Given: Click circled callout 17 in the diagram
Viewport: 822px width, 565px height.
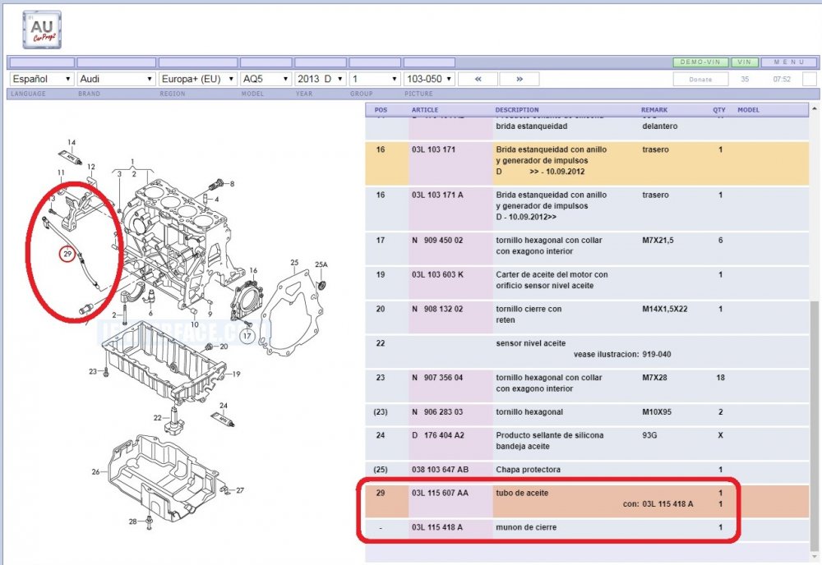Looking at the screenshot, I should (247, 336).
